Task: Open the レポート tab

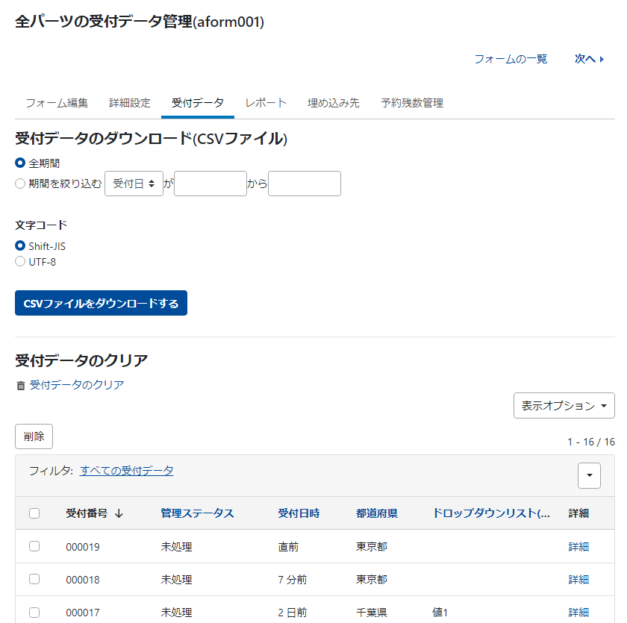Action: [x=266, y=103]
